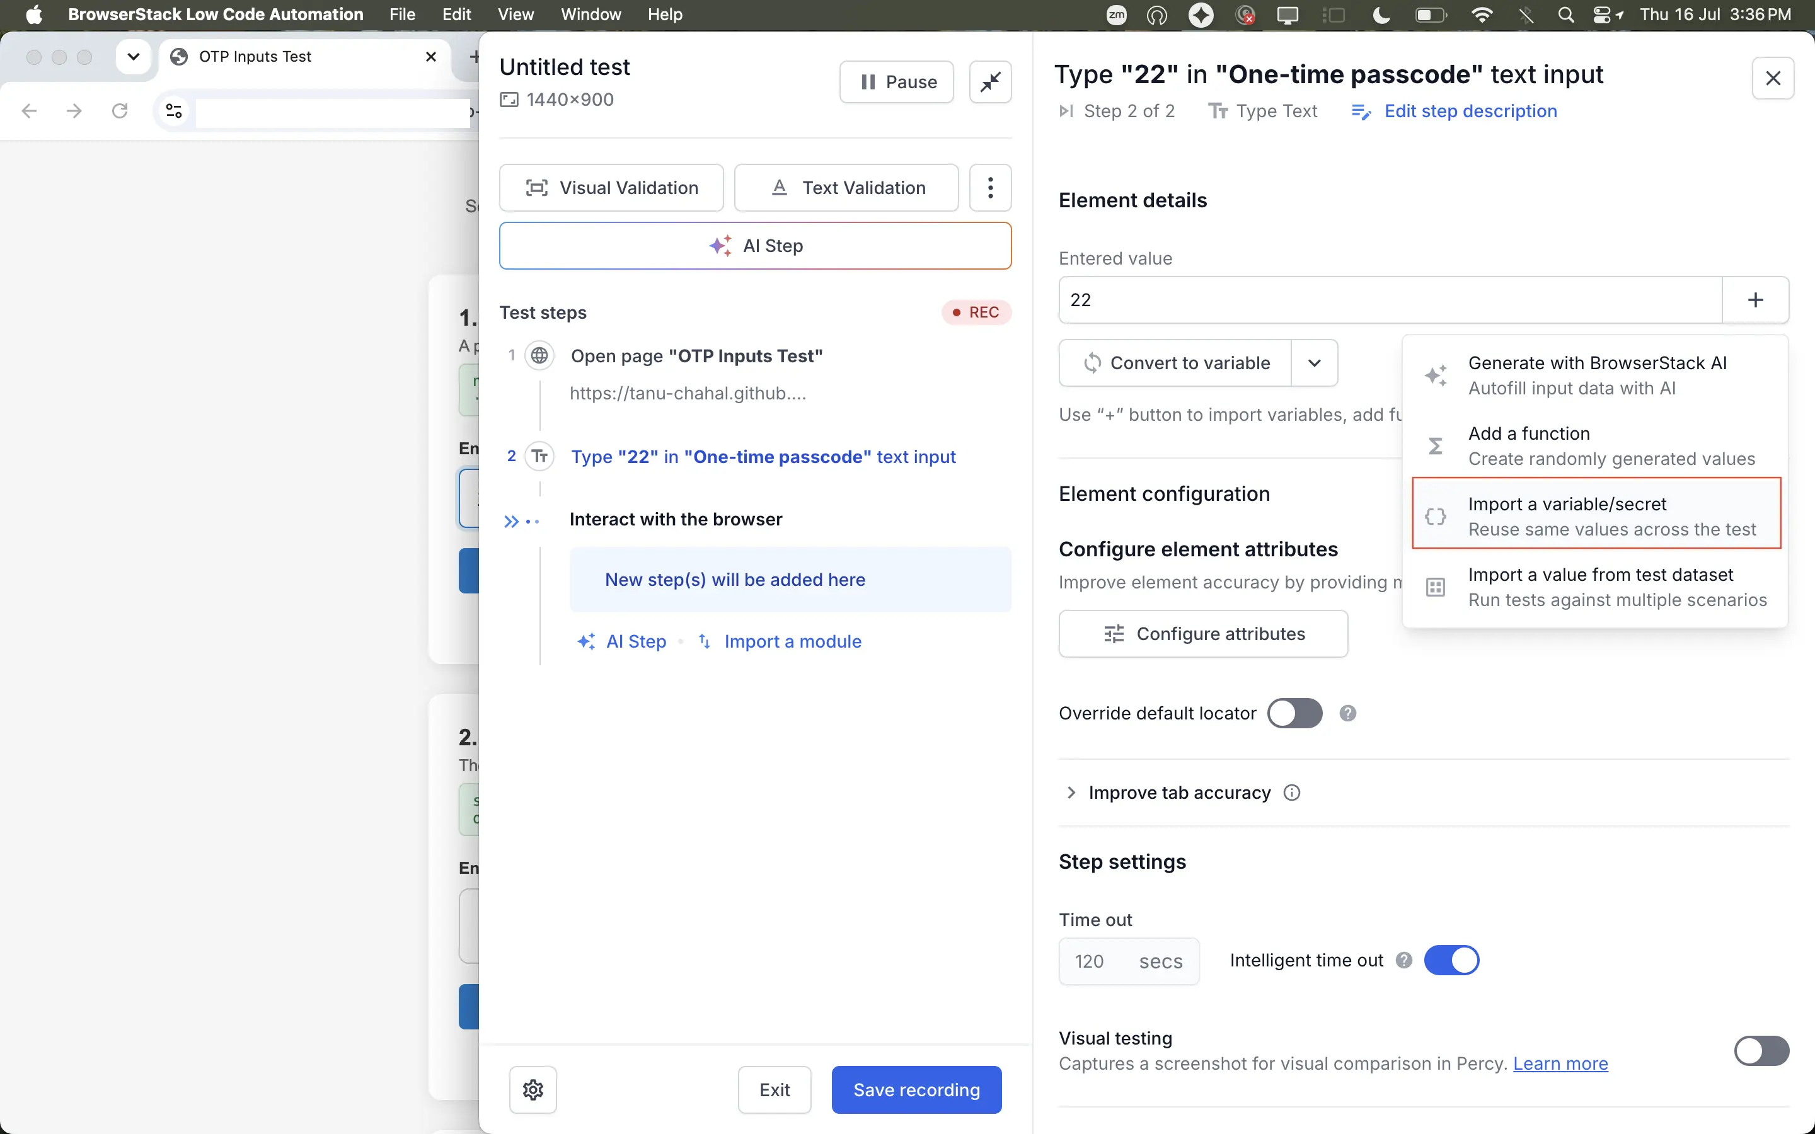Select step 1 Open page OTP Inputs Test
1815x1134 pixels.
pos(697,355)
